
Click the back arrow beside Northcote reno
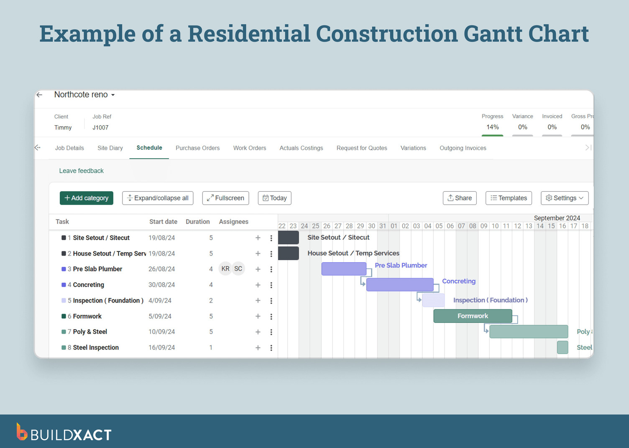click(x=39, y=95)
